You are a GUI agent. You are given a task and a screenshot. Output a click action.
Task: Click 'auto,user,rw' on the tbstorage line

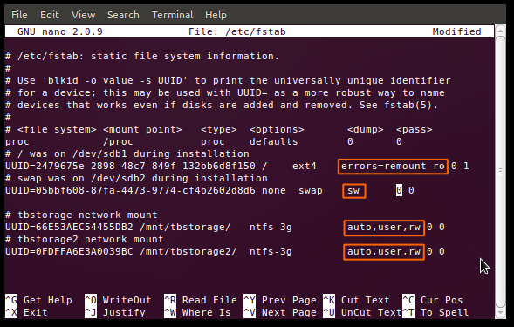point(384,227)
